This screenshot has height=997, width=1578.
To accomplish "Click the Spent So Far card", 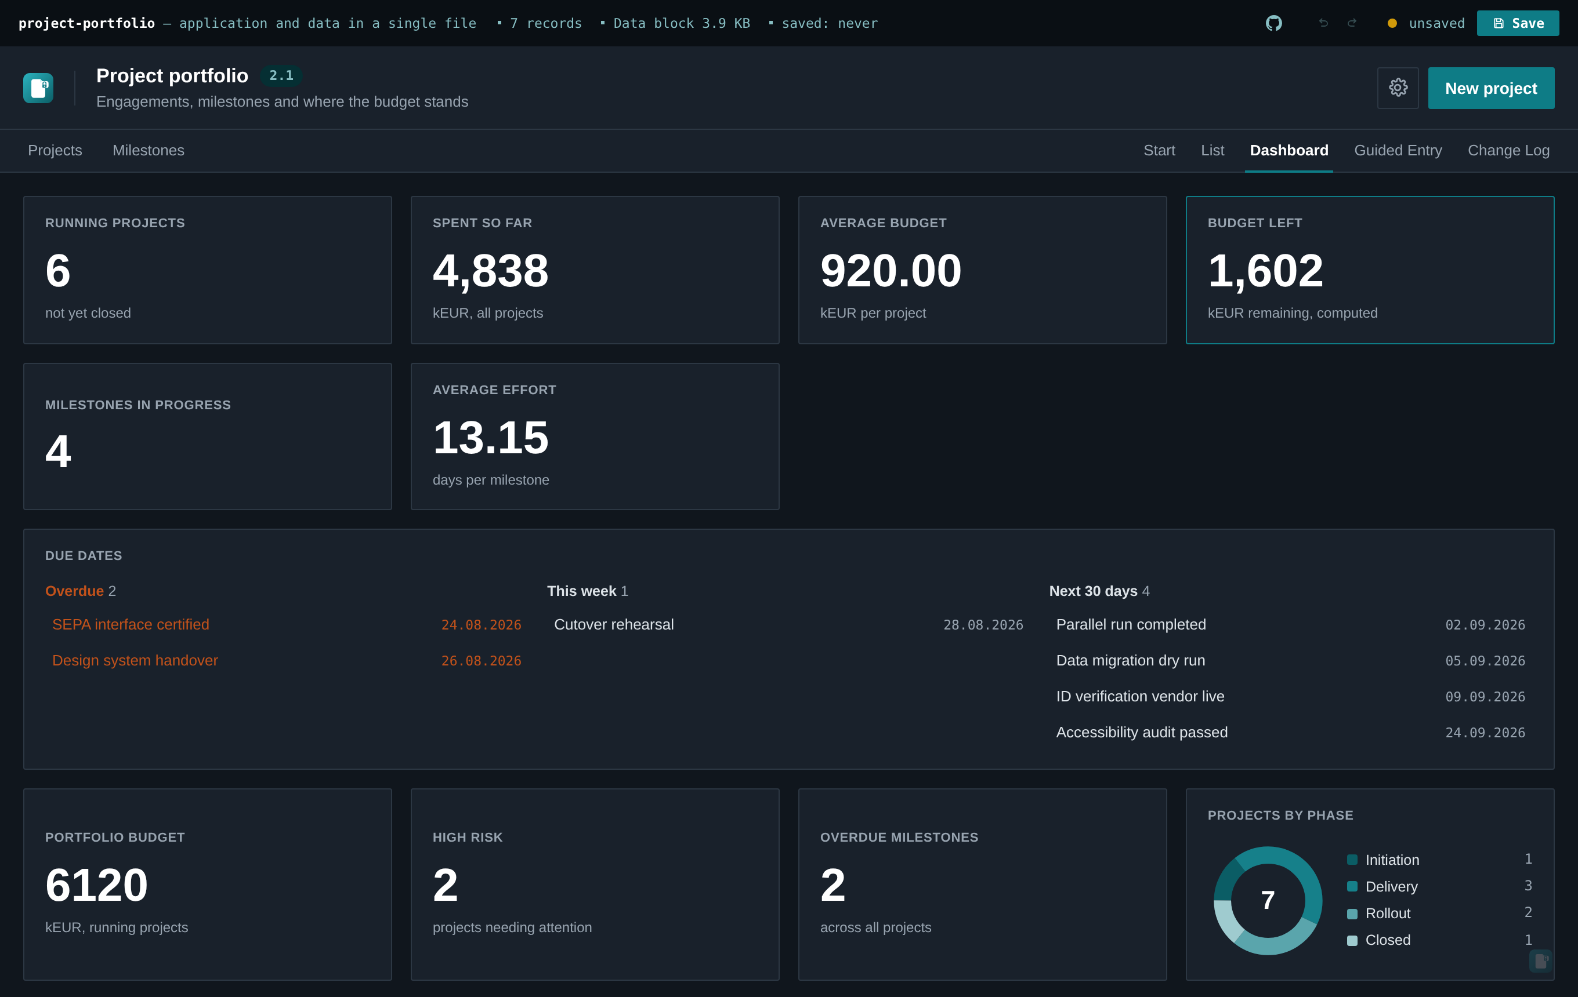I will (x=595, y=270).
